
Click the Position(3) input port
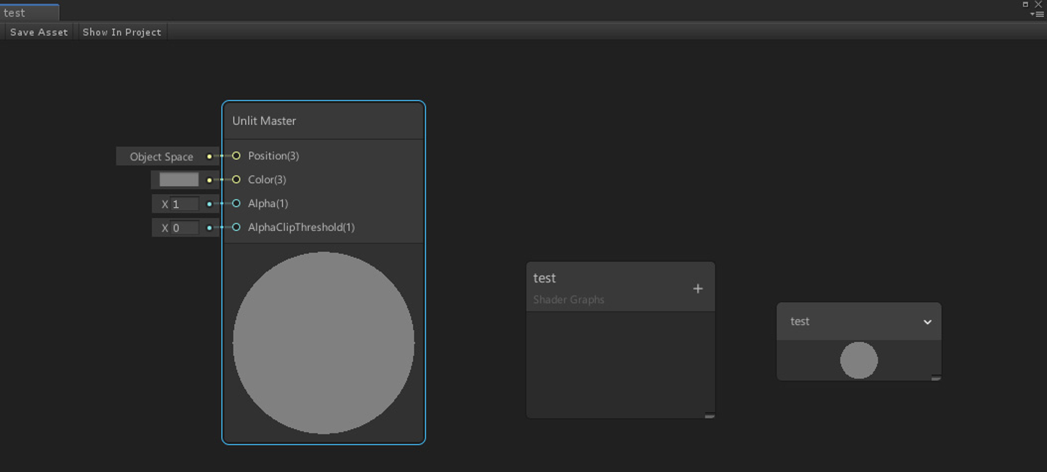236,155
